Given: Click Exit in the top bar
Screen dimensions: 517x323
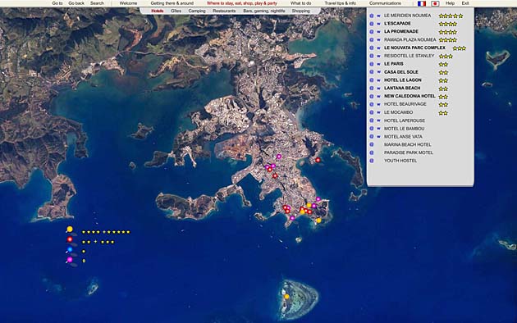Looking at the screenshot, I should coord(465,3).
